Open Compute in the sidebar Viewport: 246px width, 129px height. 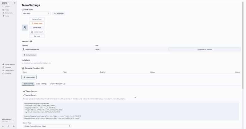(x=8, y=74)
